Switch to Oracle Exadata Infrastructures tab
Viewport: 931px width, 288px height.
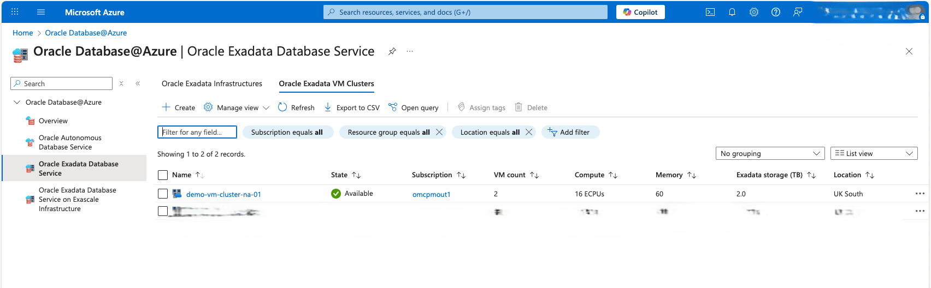point(212,83)
